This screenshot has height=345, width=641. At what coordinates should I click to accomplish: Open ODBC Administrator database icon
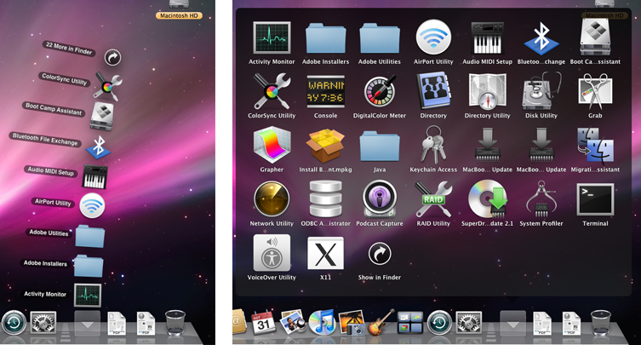coord(325,198)
